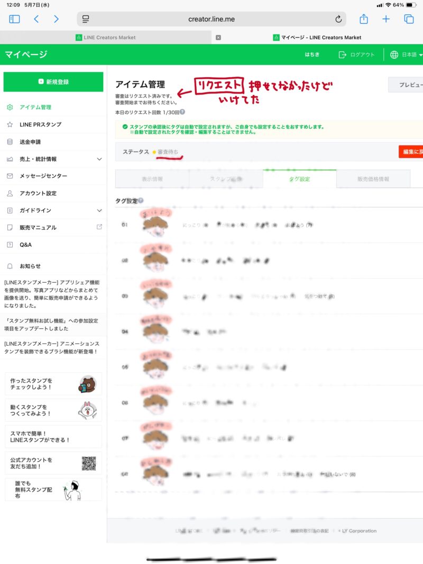Switch to the 表示情報 tab
Viewport: 423px width, 564px height.
(x=152, y=179)
